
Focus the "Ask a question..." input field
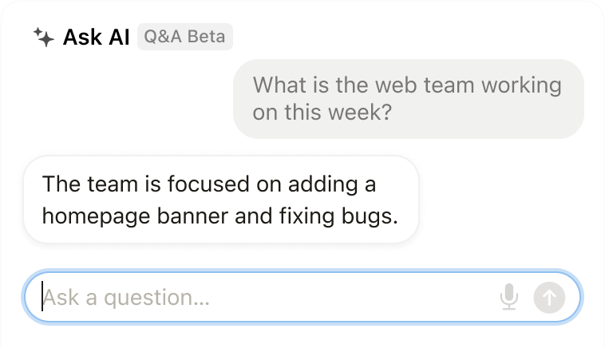[x=263, y=298]
